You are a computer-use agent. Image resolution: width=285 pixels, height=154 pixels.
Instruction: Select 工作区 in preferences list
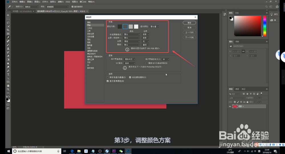pyautogui.click(x=89, y=28)
